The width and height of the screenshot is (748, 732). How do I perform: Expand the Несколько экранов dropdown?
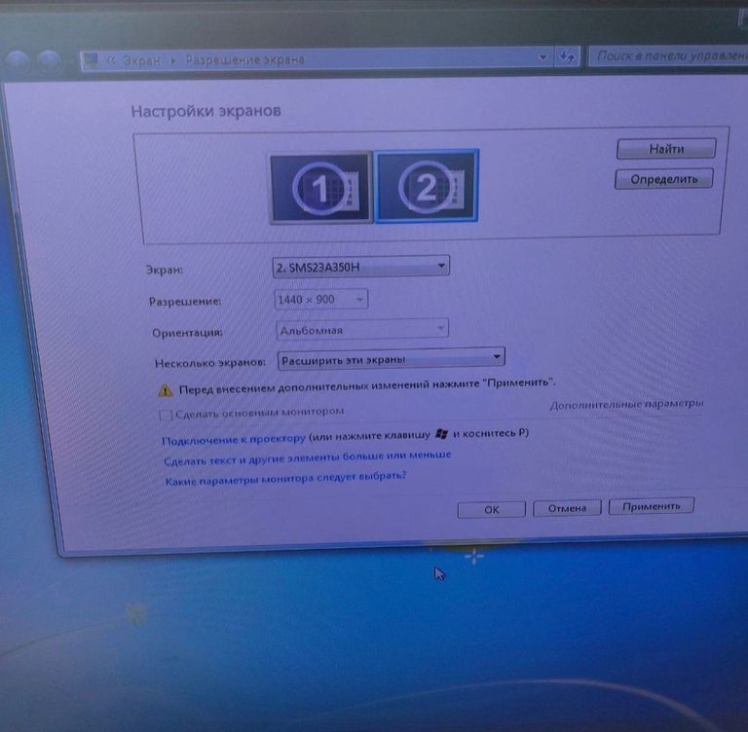point(391,358)
